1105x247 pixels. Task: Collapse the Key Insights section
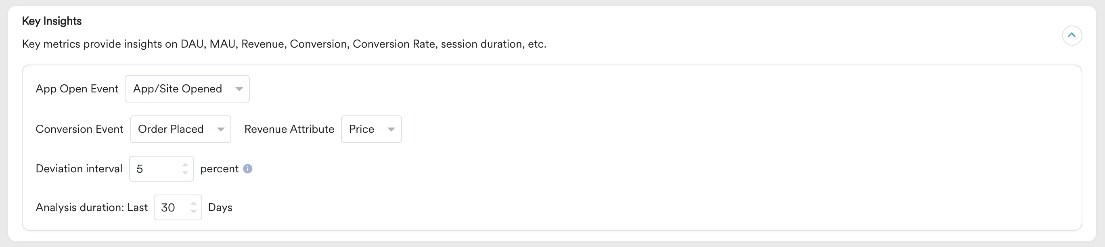[1072, 35]
